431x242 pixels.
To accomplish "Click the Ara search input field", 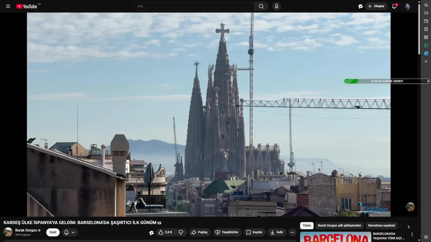I will coord(195,6).
